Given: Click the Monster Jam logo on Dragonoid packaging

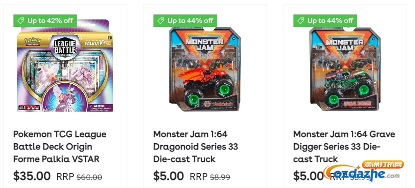Looking at the screenshot, I should (204, 45).
